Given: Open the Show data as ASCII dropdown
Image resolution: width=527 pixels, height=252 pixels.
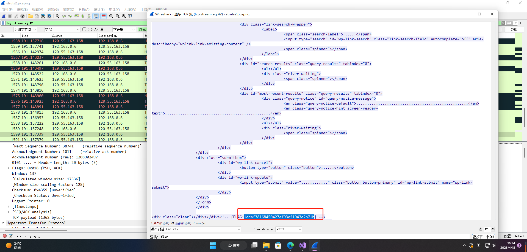Looking at the screenshot, I should tap(289, 229).
